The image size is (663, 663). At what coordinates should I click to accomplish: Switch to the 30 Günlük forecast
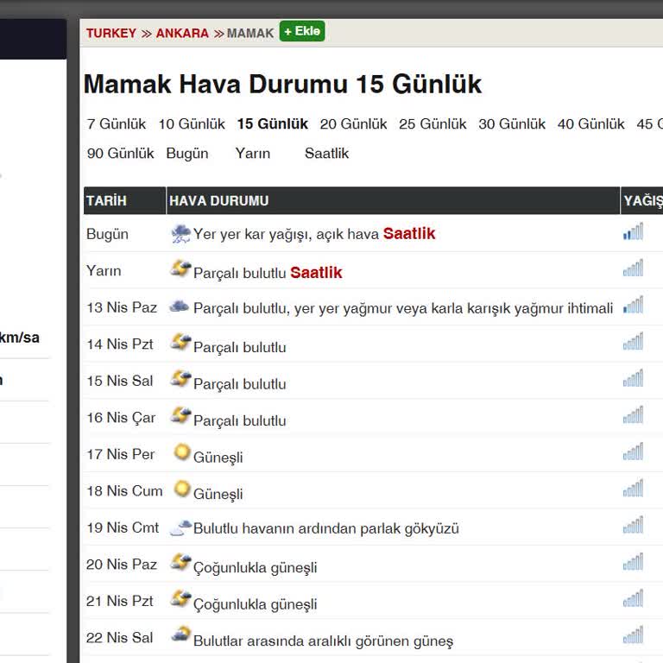click(x=512, y=124)
